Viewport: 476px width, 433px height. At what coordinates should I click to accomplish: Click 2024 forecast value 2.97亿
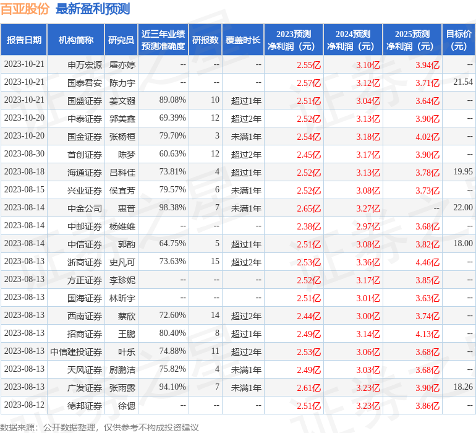(x=368, y=226)
